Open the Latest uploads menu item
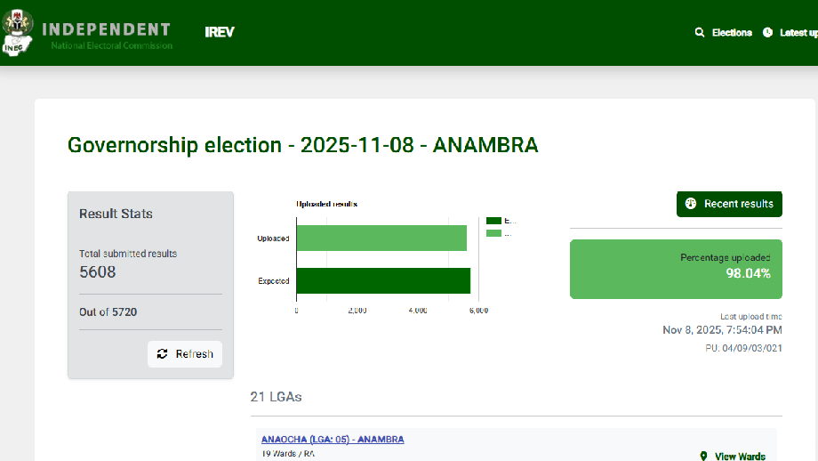 point(798,33)
